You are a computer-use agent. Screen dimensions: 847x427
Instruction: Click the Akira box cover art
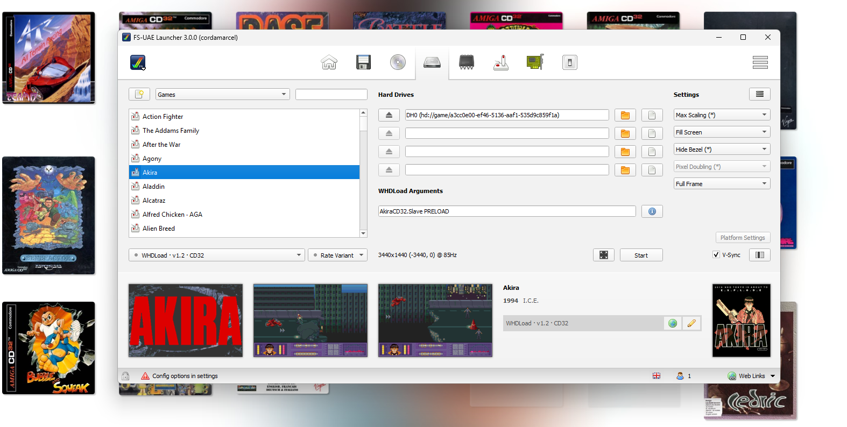(742, 321)
